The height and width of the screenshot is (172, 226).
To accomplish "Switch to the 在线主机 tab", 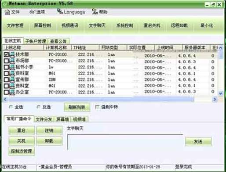I will pyautogui.click(x=13, y=41).
